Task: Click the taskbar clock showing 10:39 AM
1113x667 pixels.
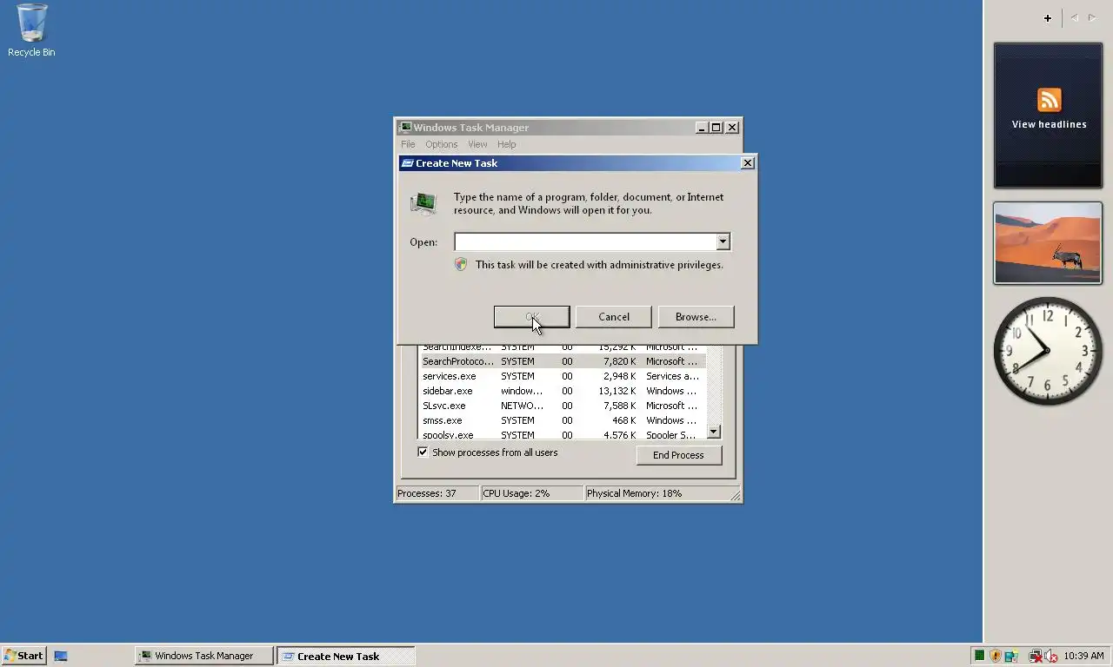Action: coord(1083,656)
